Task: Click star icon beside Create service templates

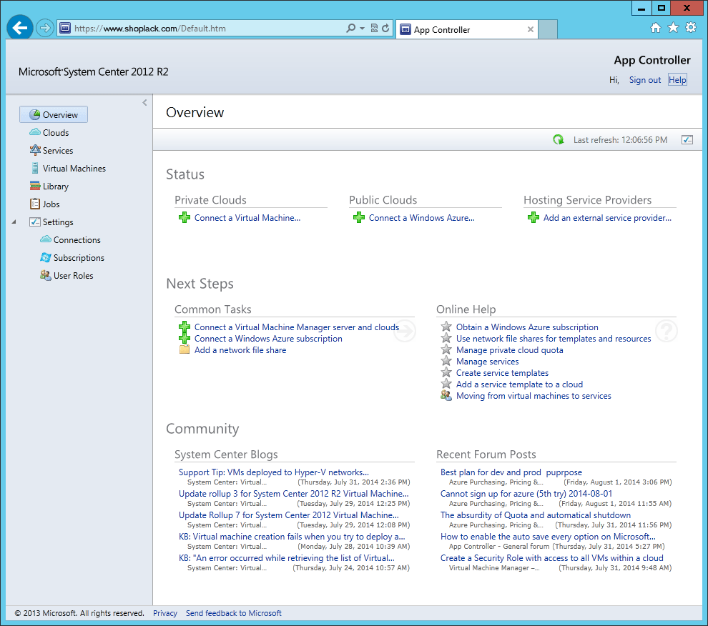Action: (x=446, y=372)
